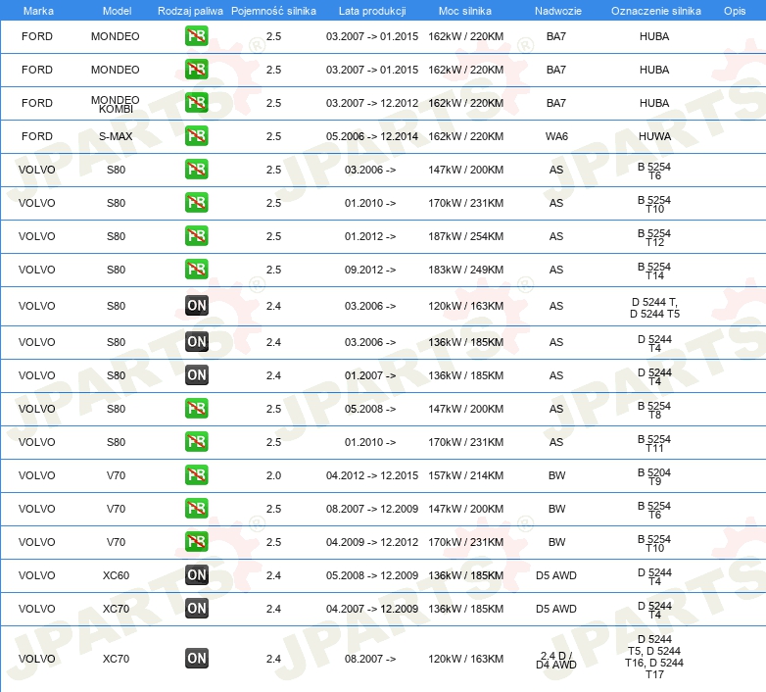Select the XC60 model cell

pyautogui.click(x=116, y=575)
